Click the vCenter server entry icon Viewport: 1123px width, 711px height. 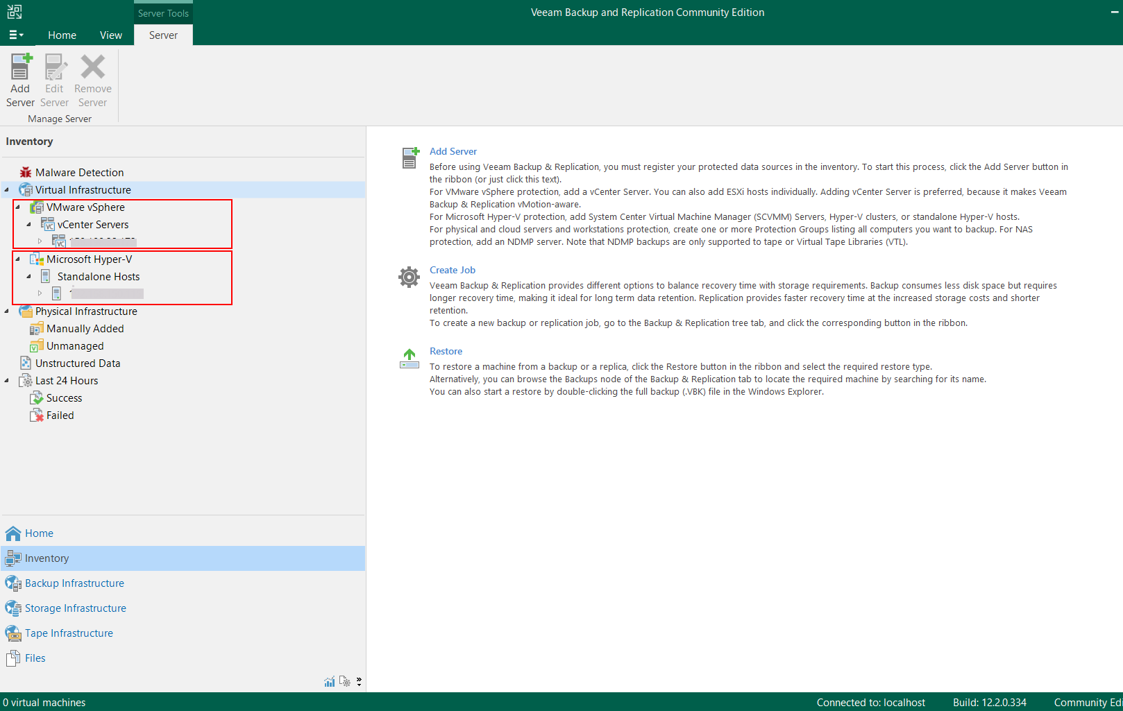point(59,241)
